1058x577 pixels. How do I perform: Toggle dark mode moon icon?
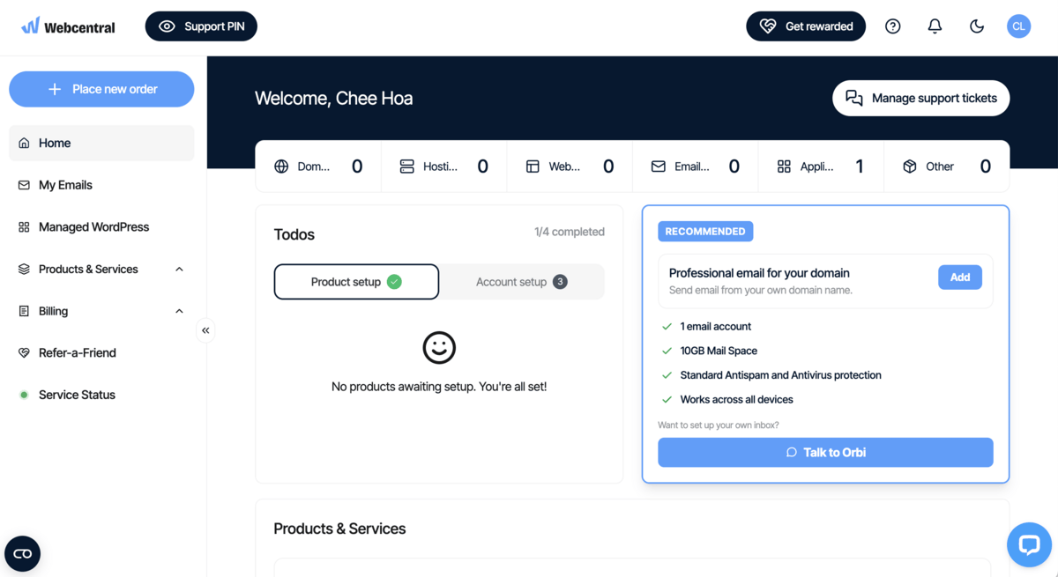point(977,26)
